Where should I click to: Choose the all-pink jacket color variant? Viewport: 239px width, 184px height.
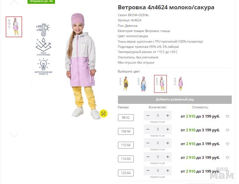178,84
